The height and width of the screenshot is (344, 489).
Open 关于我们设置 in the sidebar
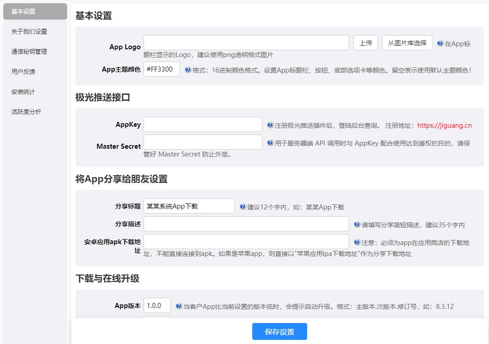tap(29, 31)
